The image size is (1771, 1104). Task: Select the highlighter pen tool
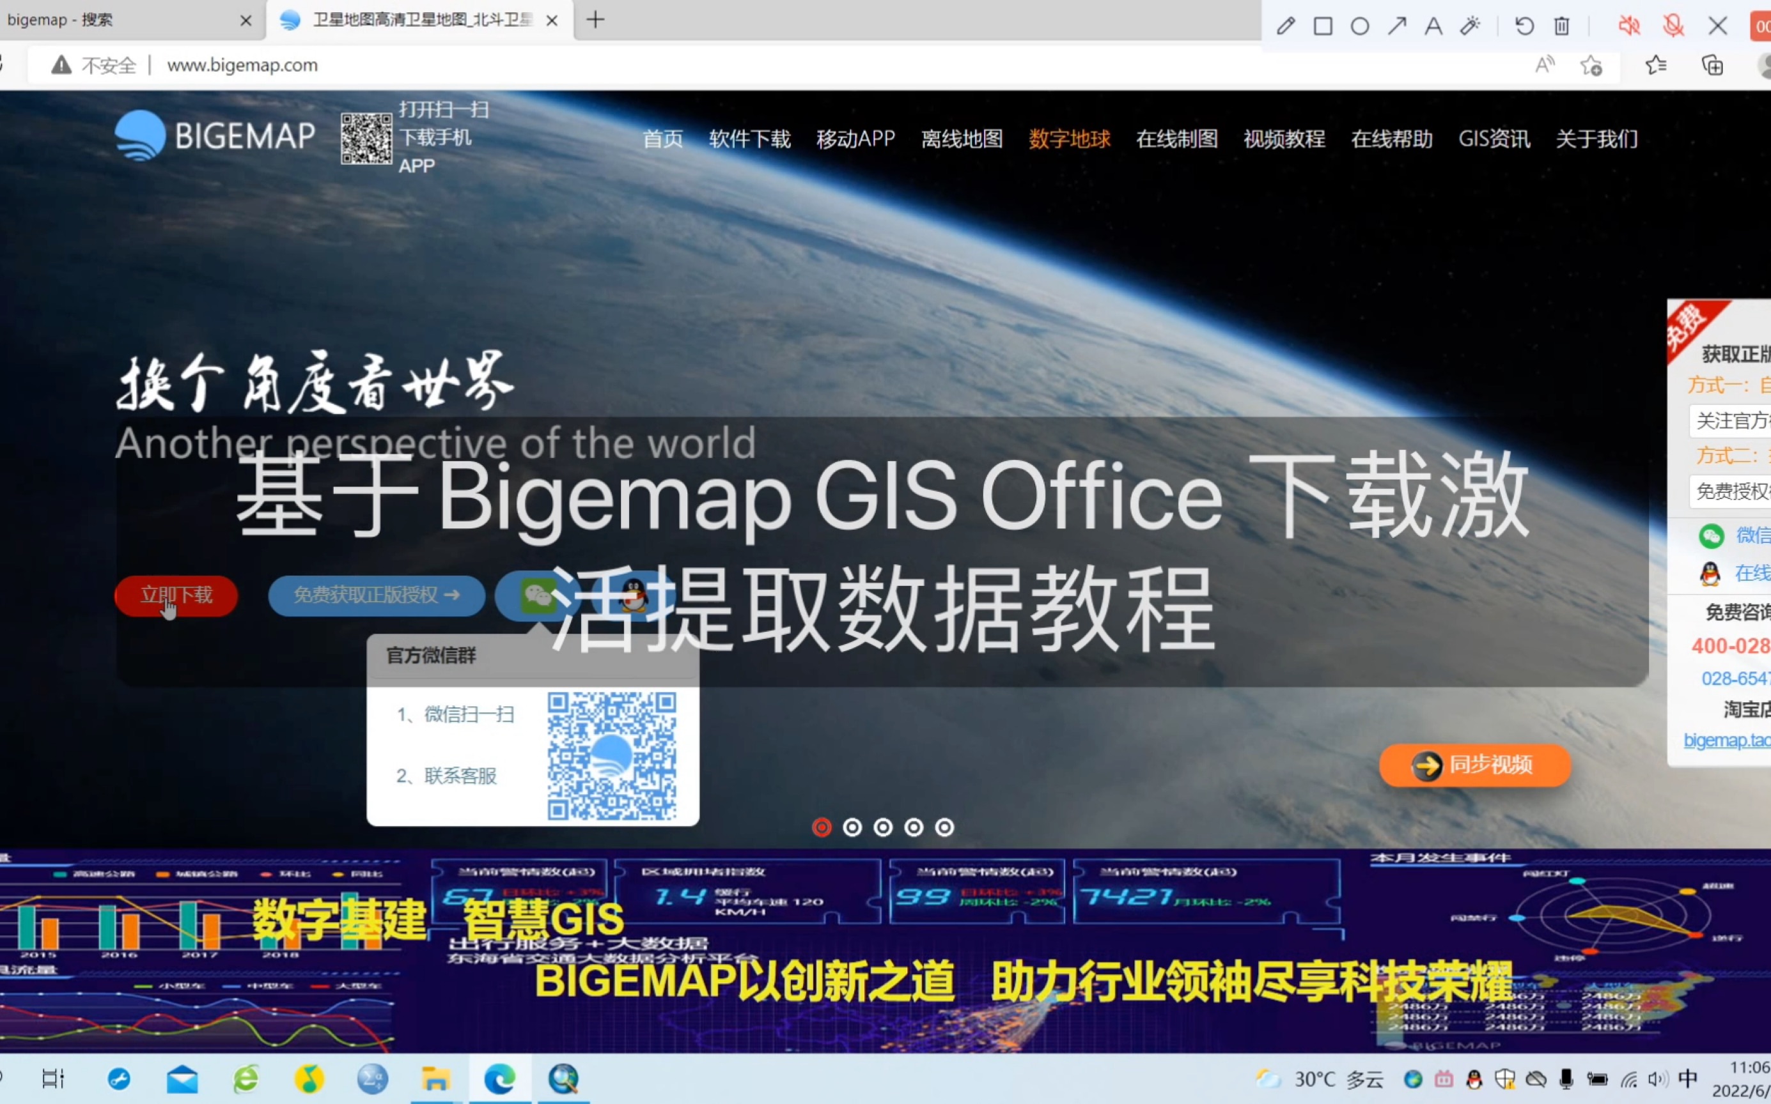point(1470,26)
